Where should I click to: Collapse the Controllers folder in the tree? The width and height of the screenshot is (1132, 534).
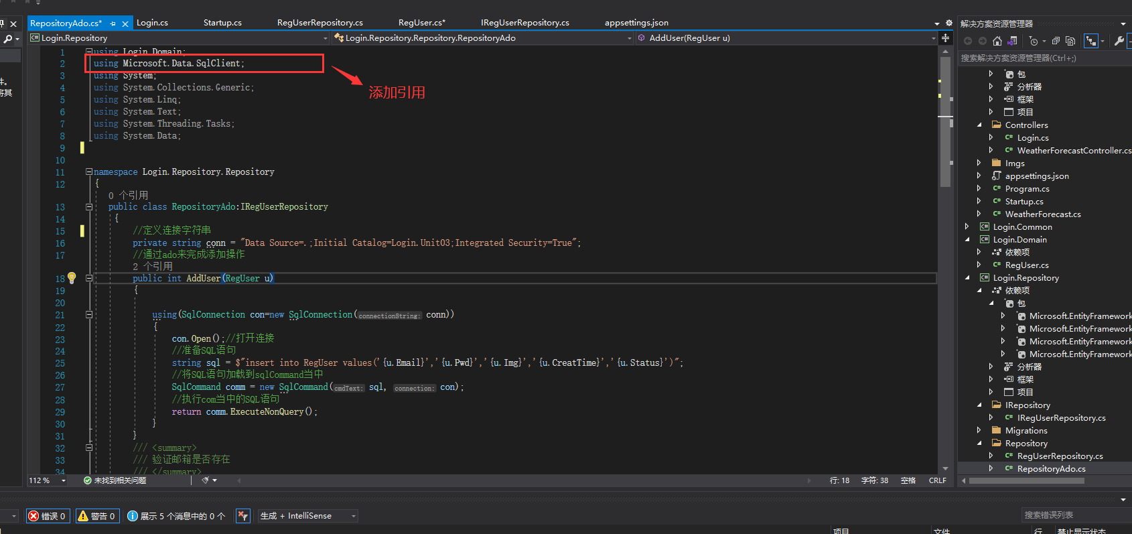979,125
